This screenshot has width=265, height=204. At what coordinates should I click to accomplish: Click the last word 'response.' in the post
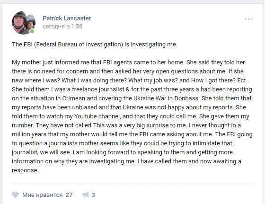click(25, 170)
